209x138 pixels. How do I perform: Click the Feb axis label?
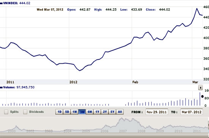click(135, 82)
